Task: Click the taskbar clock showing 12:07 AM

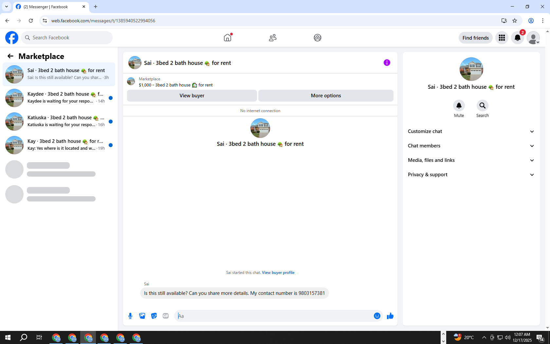Action: tap(522, 337)
